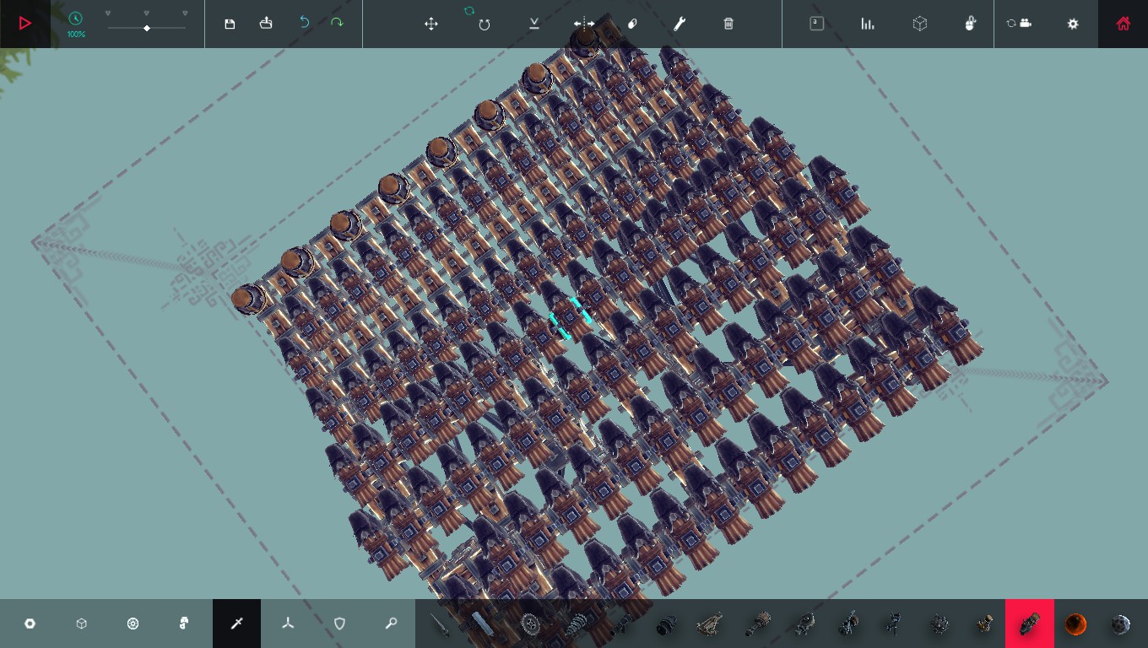
Task: Toggle the wireframe cube bounding box icon
Action: (x=920, y=24)
